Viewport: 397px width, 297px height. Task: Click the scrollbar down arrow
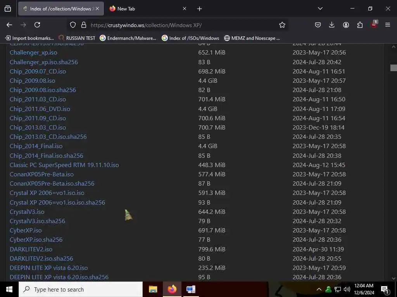(394, 278)
